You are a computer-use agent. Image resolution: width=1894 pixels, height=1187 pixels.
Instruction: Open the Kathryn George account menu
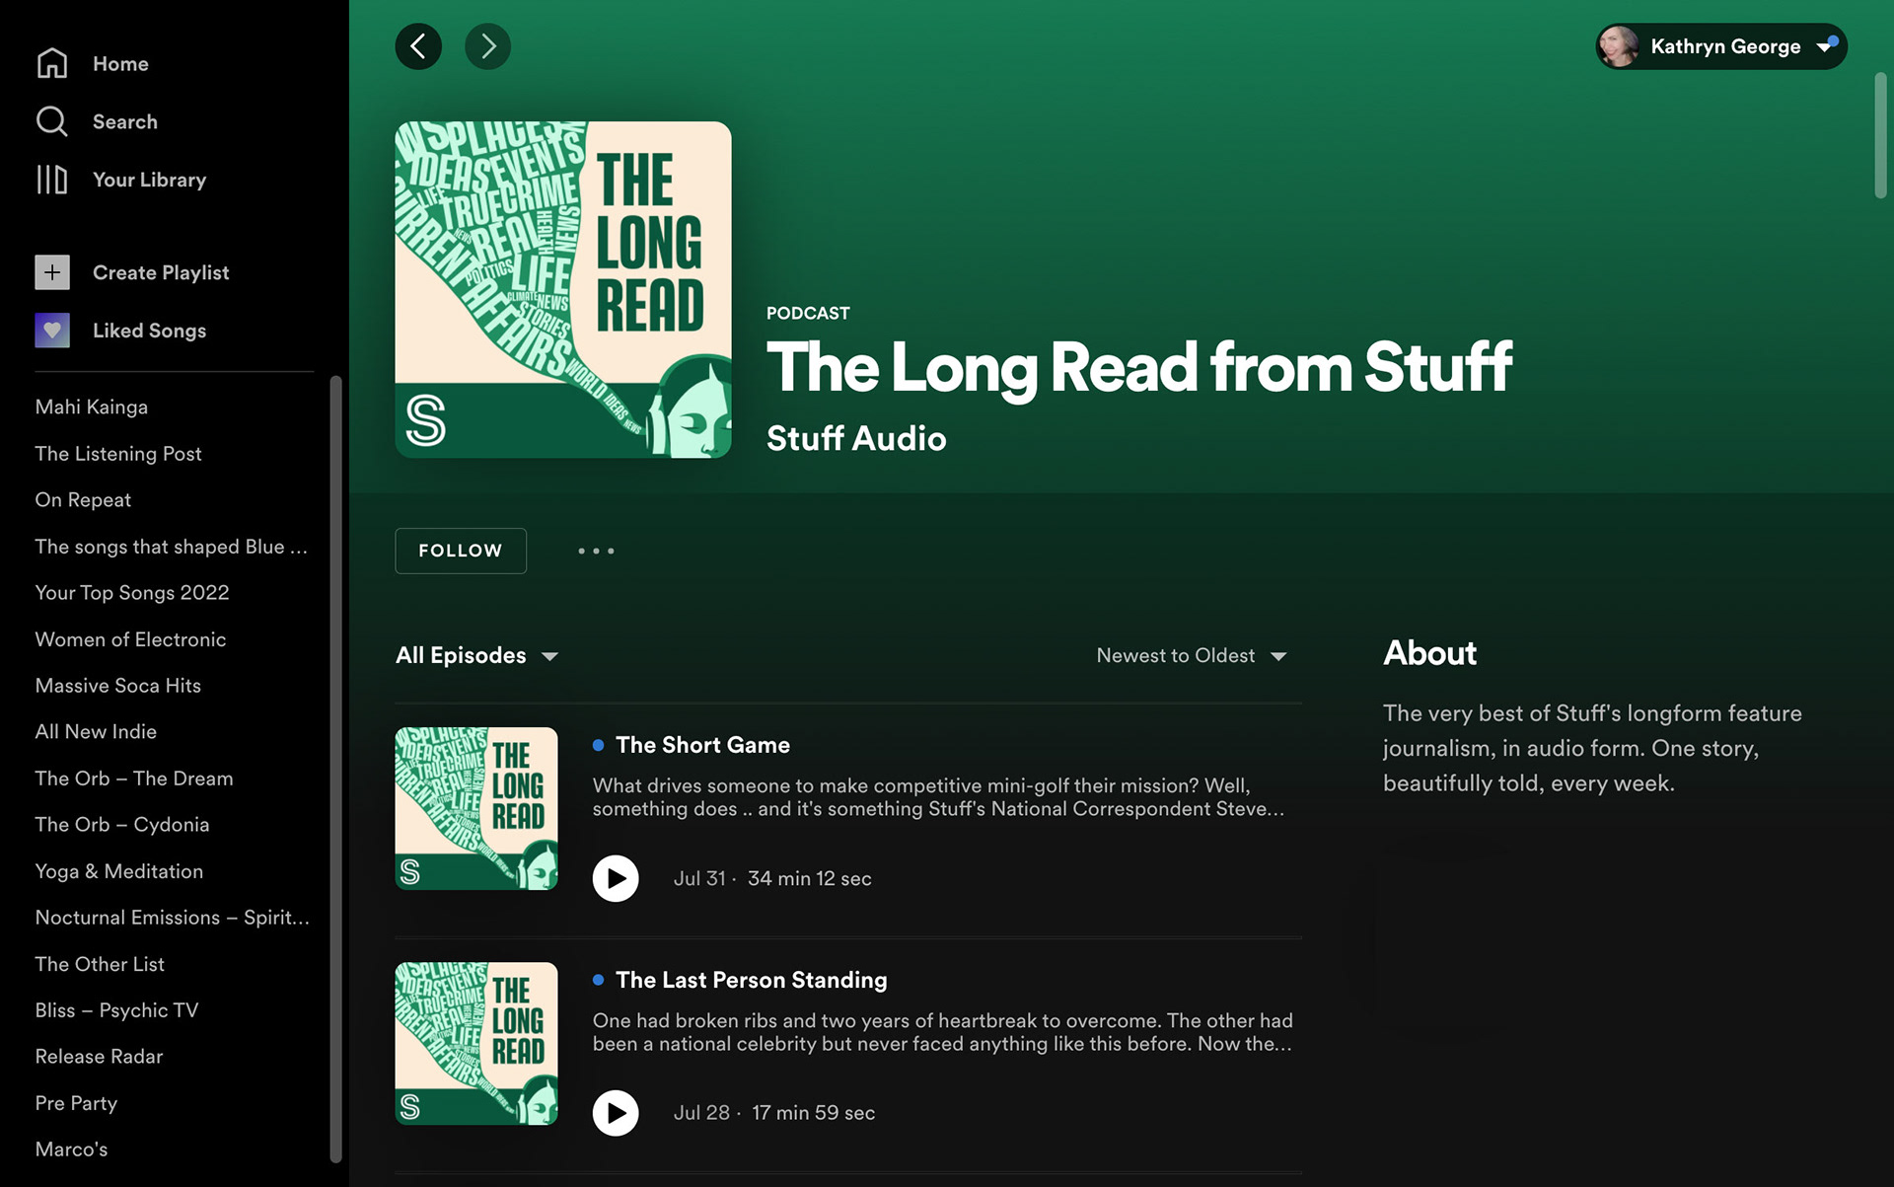coord(1721,46)
